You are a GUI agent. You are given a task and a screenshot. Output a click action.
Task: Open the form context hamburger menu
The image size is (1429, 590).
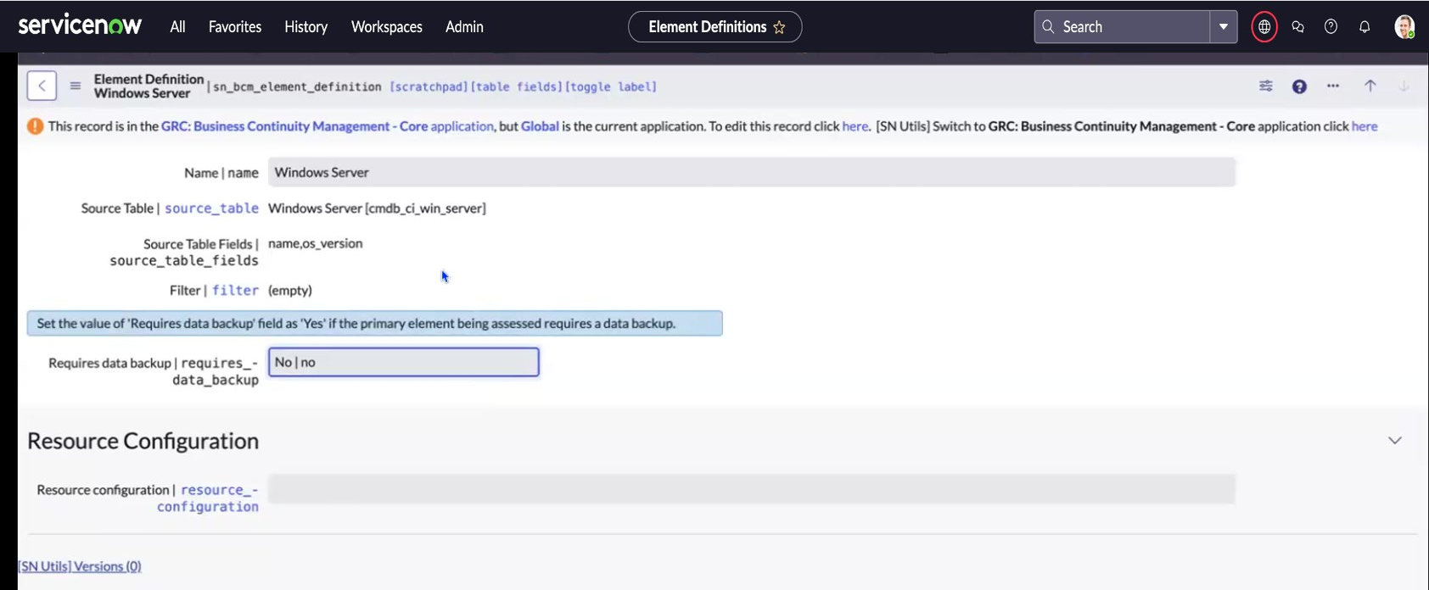(x=76, y=86)
